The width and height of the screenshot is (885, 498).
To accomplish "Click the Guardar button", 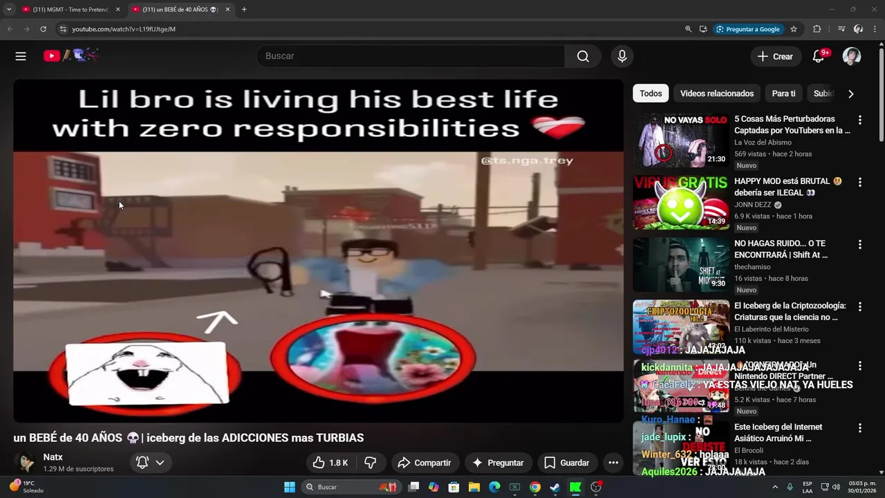I will pyautogui.click(x=567, y=463).
